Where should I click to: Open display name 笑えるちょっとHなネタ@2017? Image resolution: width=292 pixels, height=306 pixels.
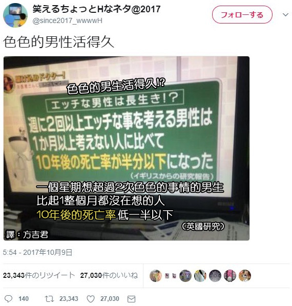point(96,9)
